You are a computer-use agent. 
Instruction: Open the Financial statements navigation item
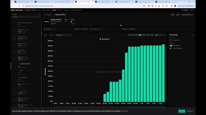point(76,10)
